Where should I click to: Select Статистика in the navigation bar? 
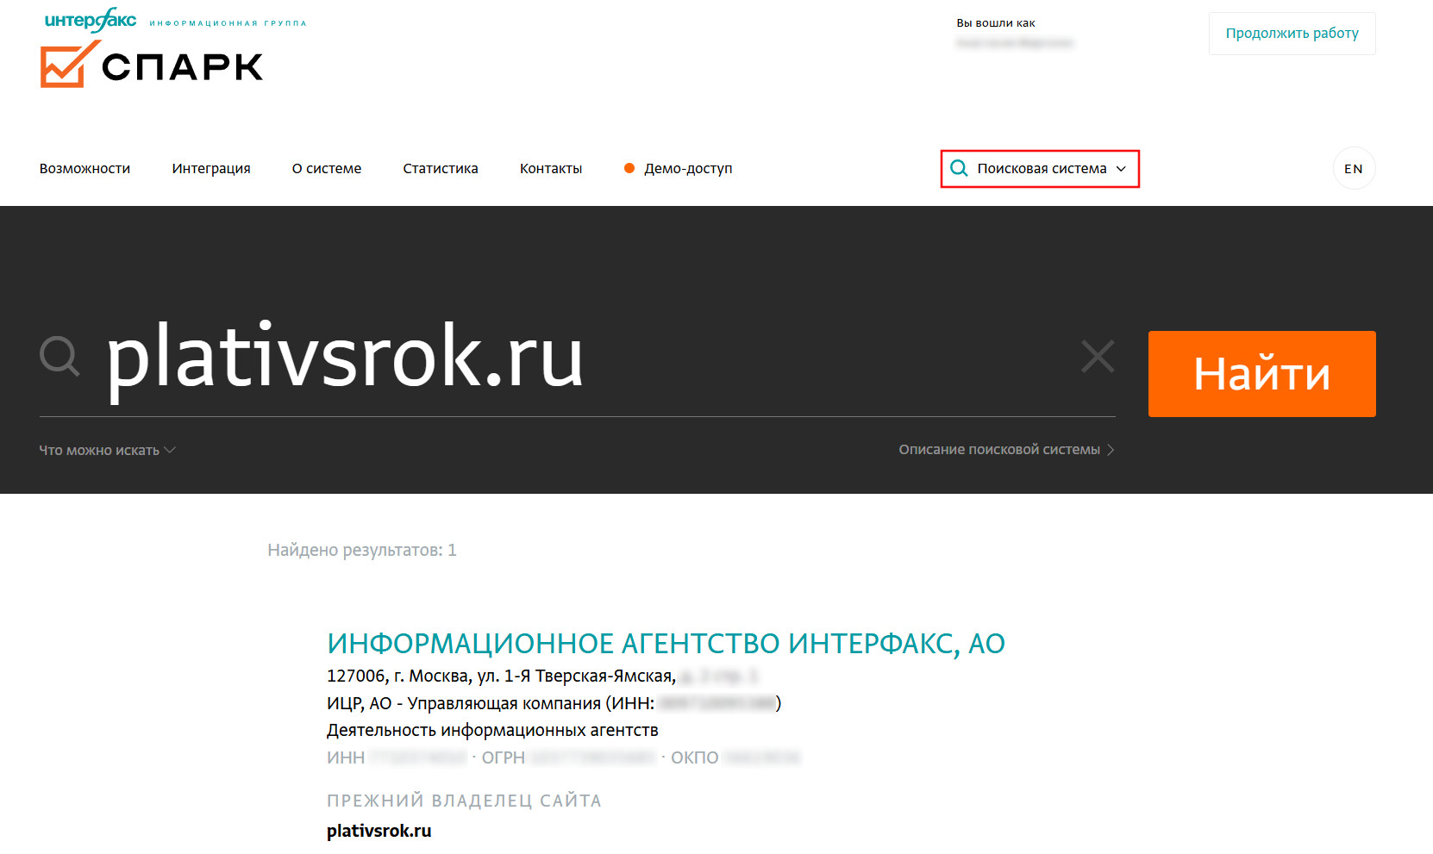tap(441, 169)
